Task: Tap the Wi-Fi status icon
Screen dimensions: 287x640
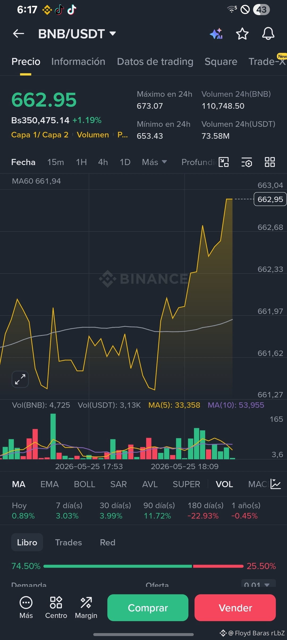Action: pyautogui.click(x=232, y=9)
